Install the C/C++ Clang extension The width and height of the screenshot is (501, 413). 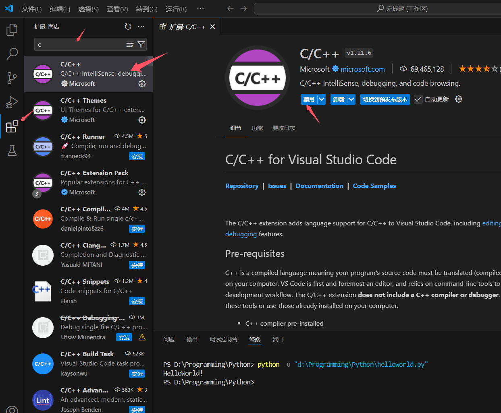pyautogui.click(x=137, y=265)
